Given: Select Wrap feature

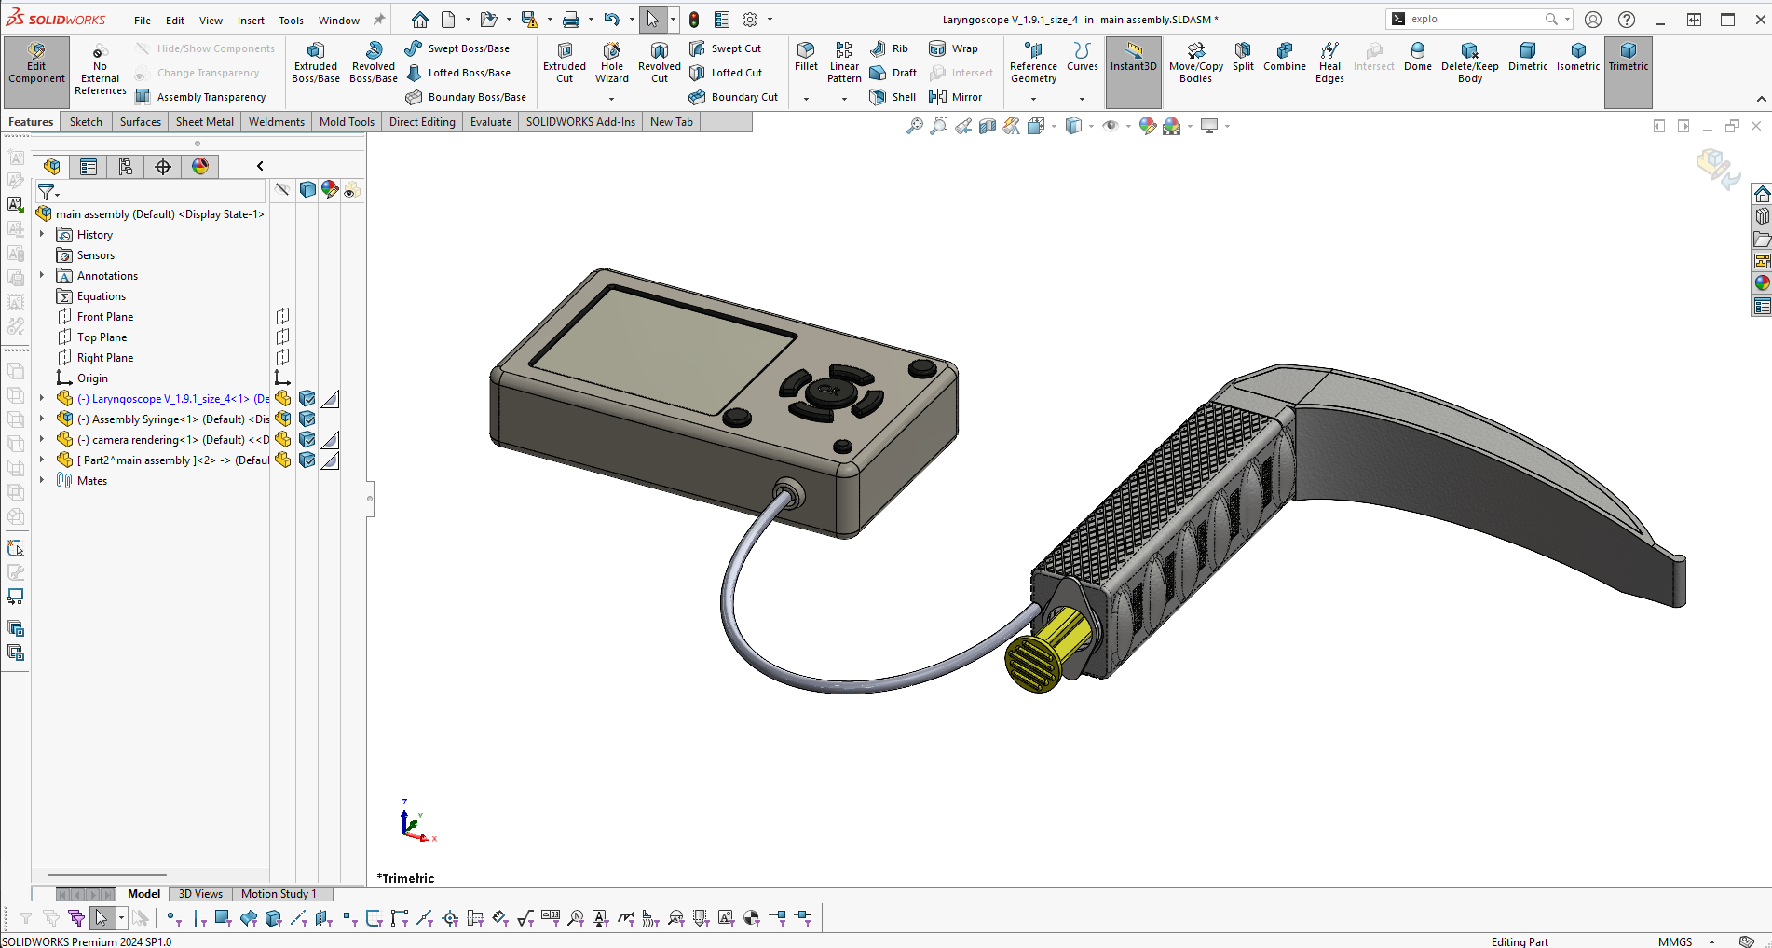Looking at the screenshot, I should pyautogui.click(x=953, y=48).
